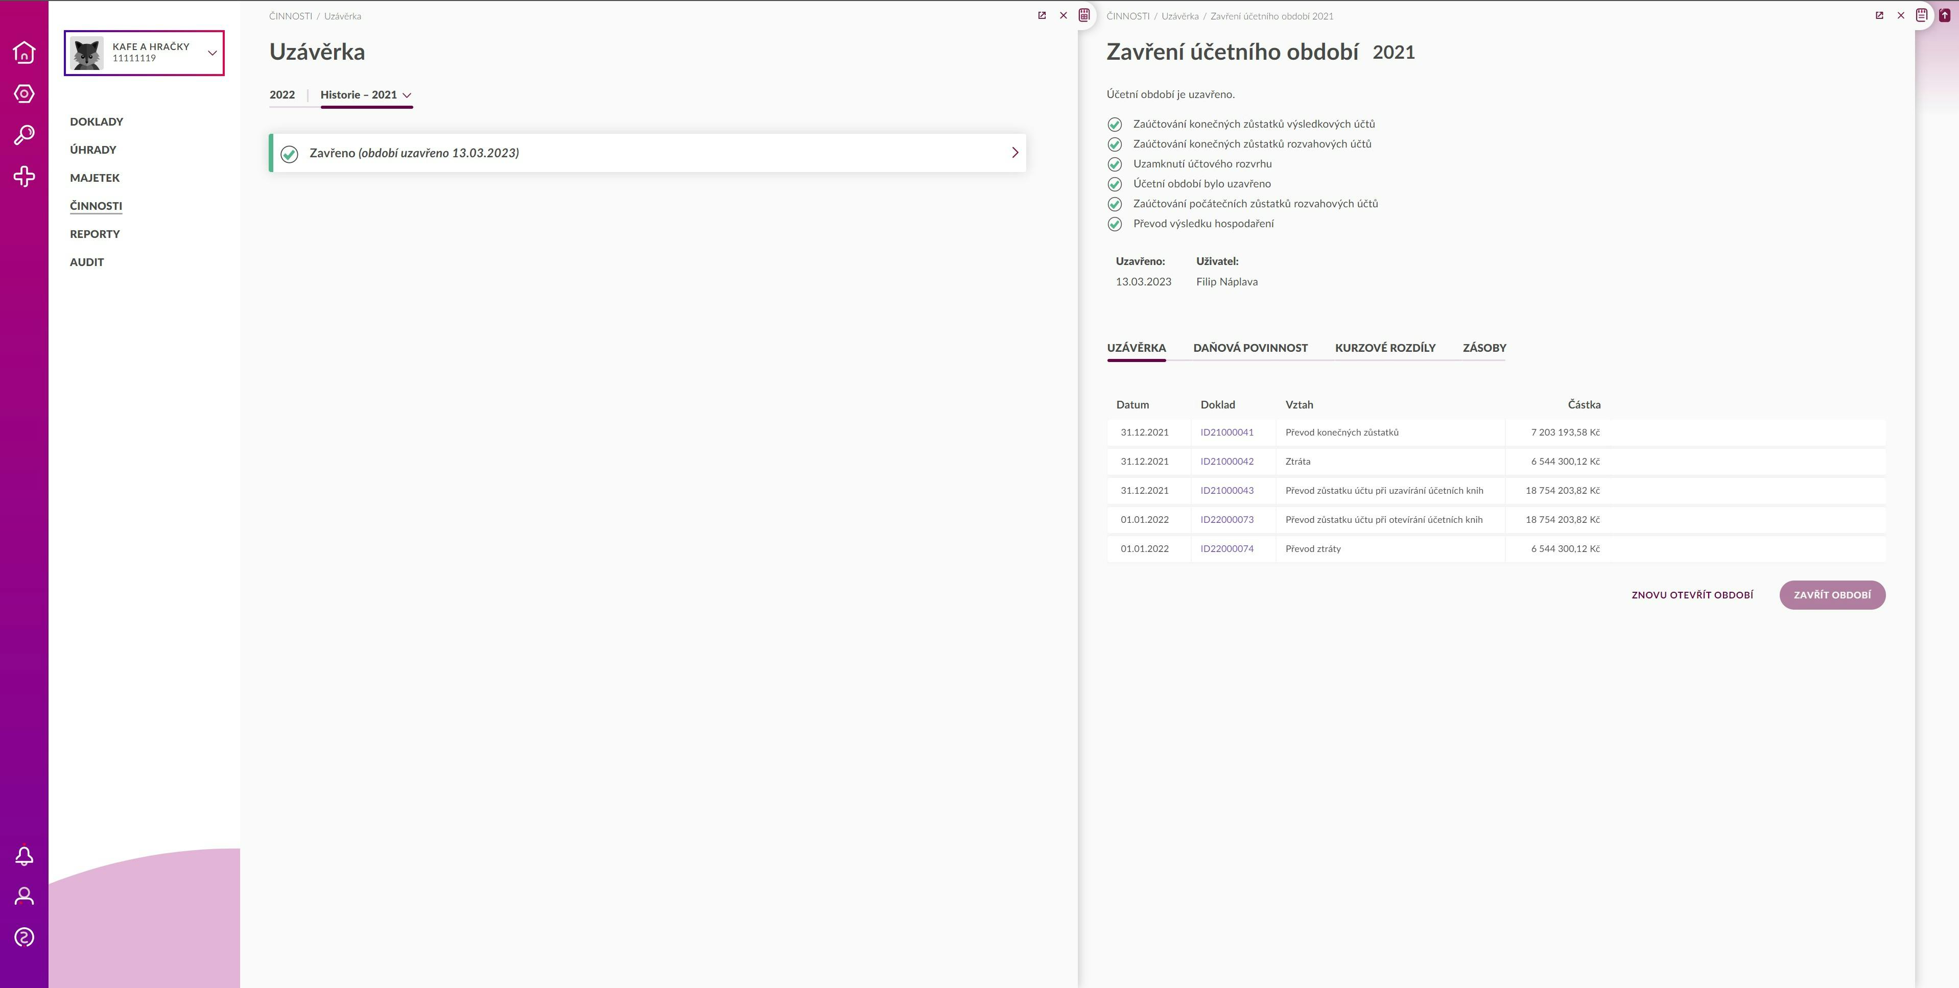
Task: Close the Uzávěrka panel
Action: (1063, 15)
